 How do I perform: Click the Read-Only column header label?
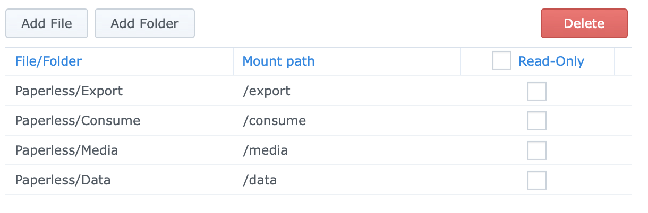[551, 61]
